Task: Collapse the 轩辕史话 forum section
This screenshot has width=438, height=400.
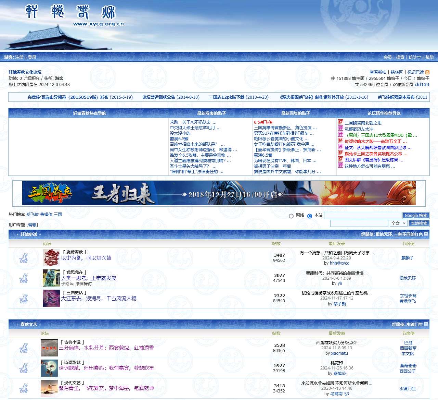Action: 426,234
